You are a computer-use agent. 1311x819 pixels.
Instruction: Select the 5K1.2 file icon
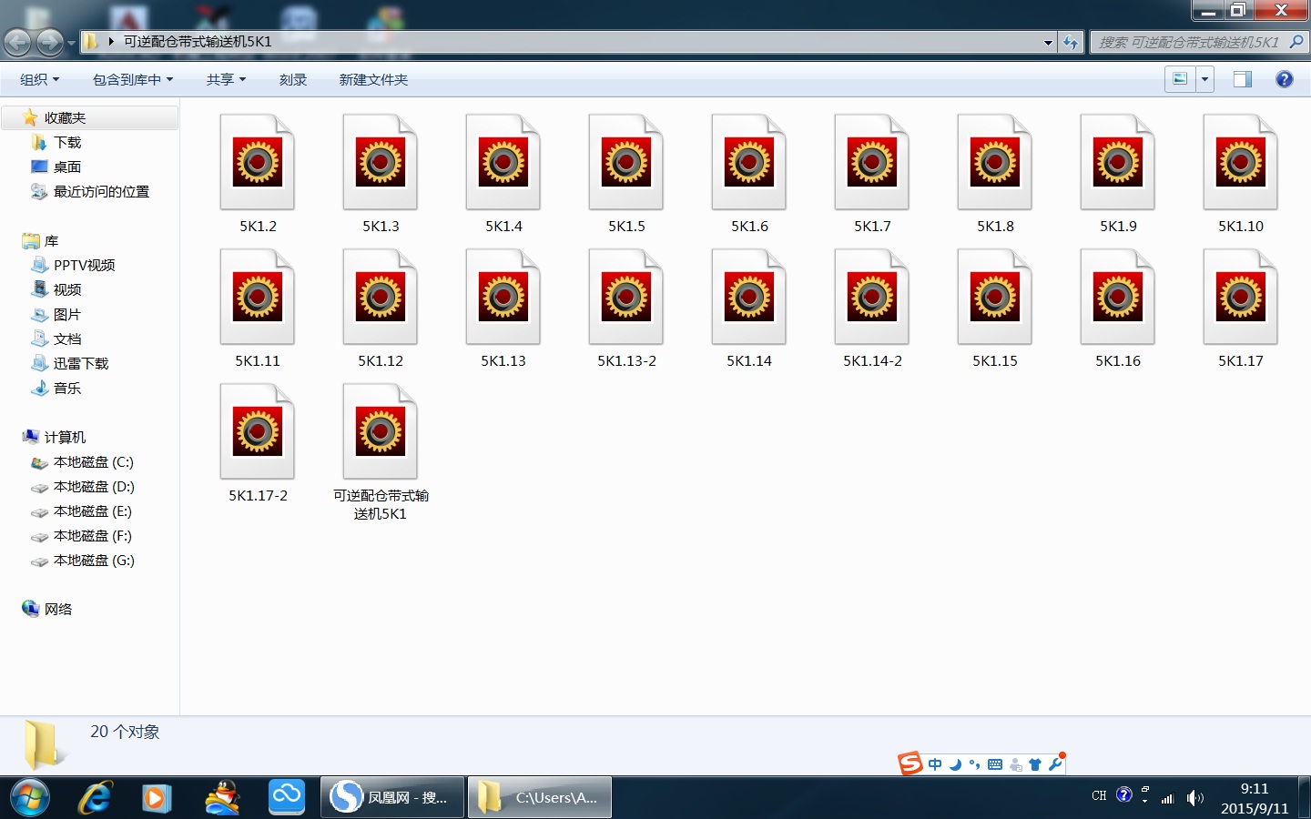258,163
